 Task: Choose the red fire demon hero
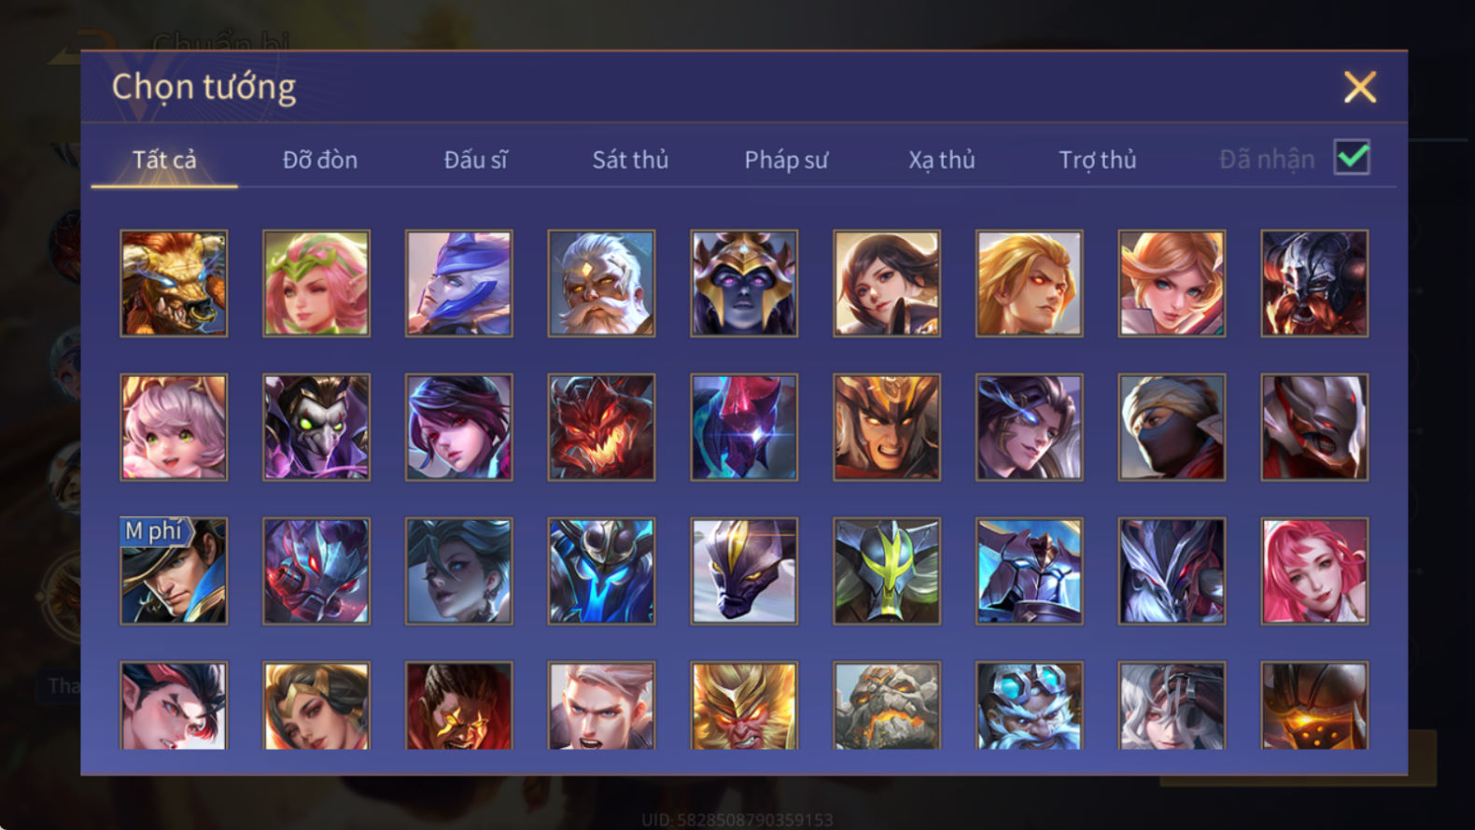point(601,427)
